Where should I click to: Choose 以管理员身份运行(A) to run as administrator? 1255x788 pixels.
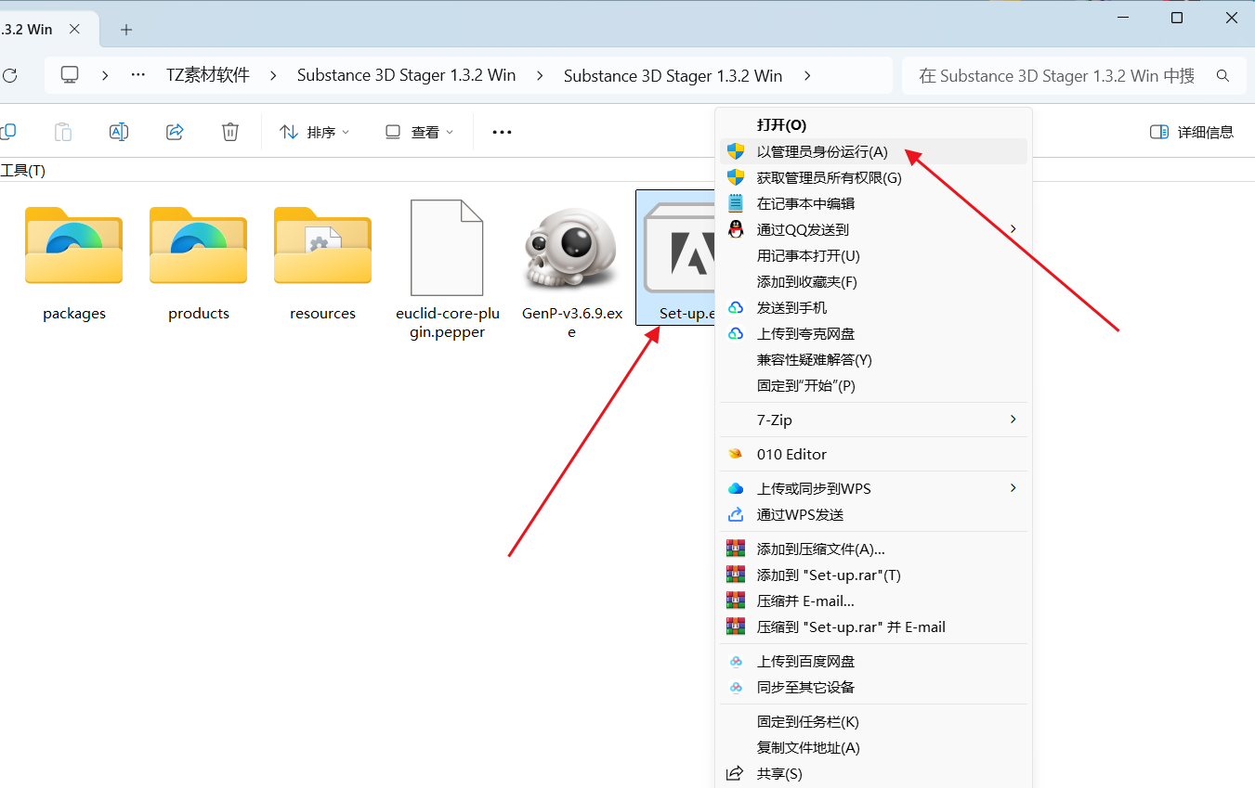coord(873,151)
